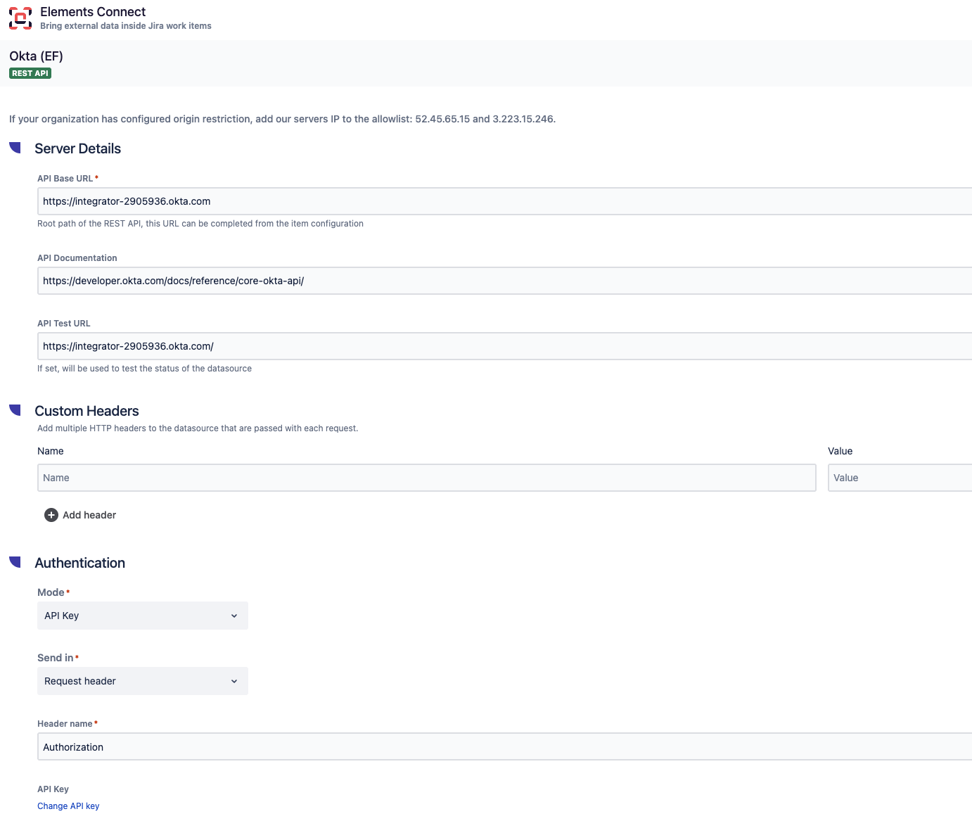
Task: Click the custom header Value input
Action: pos(900,478)
